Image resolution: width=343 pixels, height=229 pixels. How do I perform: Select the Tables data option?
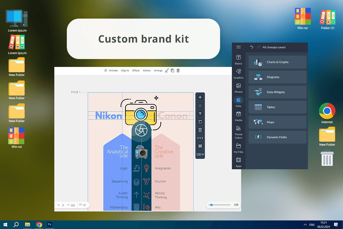(277, 107)
